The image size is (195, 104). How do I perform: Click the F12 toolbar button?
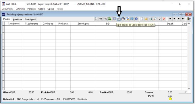105,19
